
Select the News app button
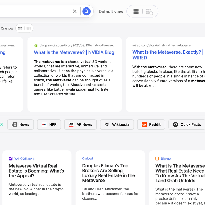pyautogui.click(x=20, y=124)
